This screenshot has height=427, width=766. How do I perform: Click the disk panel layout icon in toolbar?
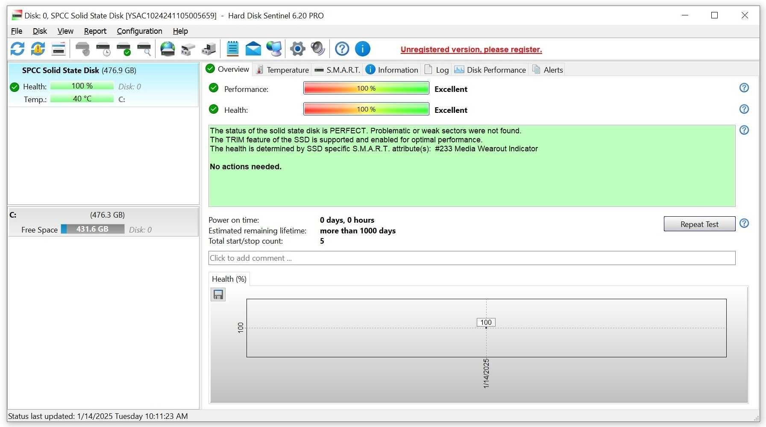[x=59, y=49]
